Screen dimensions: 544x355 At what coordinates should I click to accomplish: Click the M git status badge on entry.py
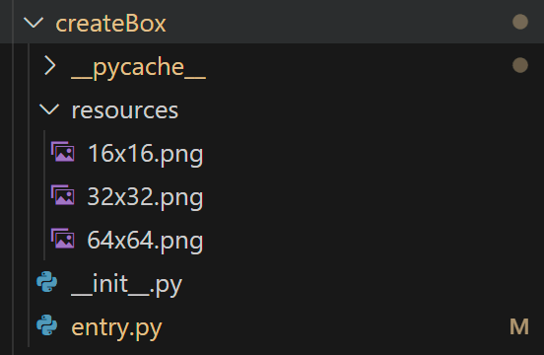[519, 326]
